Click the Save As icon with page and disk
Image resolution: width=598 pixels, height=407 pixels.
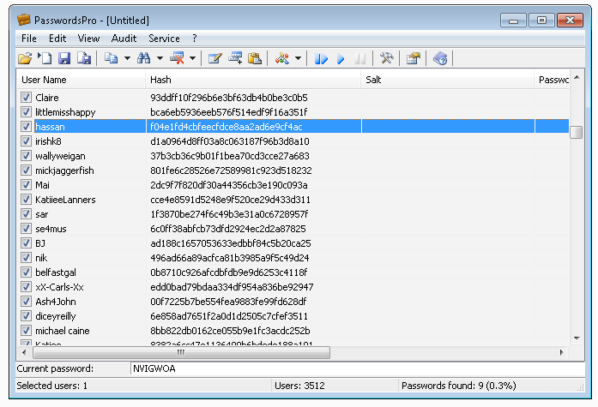coord(84,58)
